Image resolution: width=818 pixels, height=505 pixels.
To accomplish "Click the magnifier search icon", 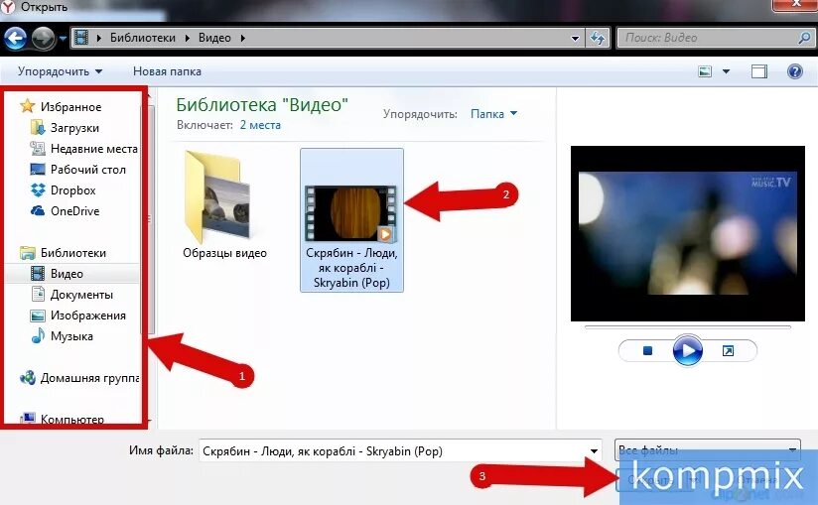I will [805, 38].
